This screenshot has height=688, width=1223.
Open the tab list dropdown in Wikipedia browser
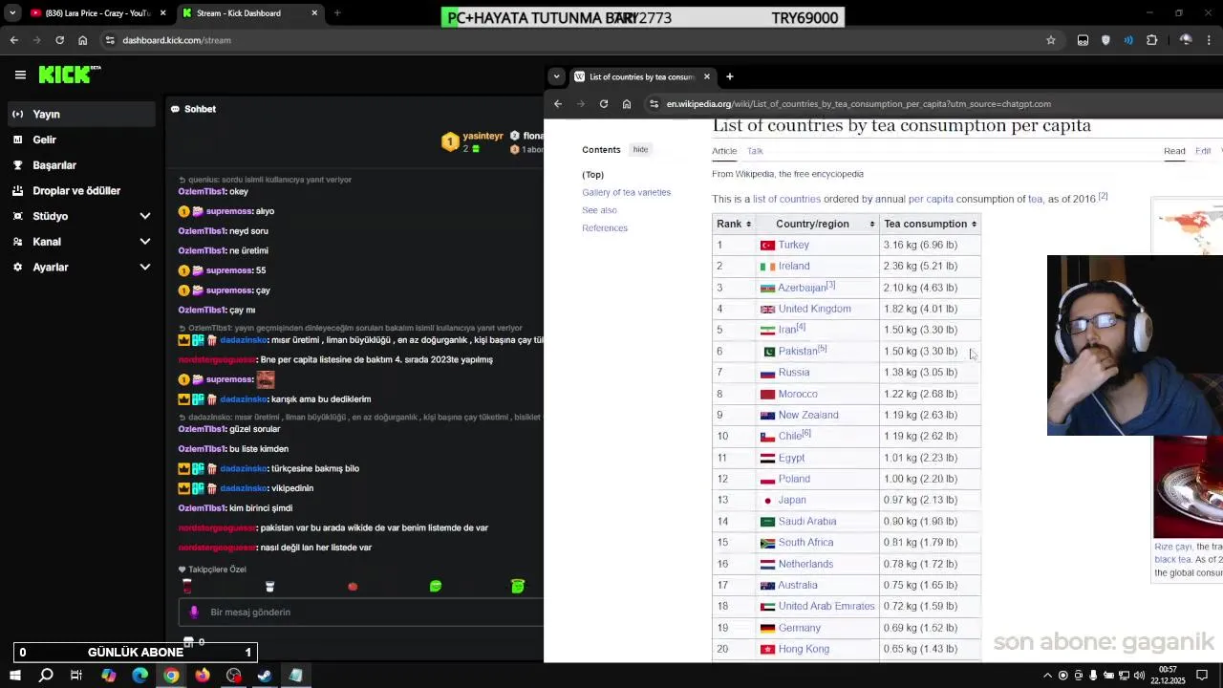point(556,76)
